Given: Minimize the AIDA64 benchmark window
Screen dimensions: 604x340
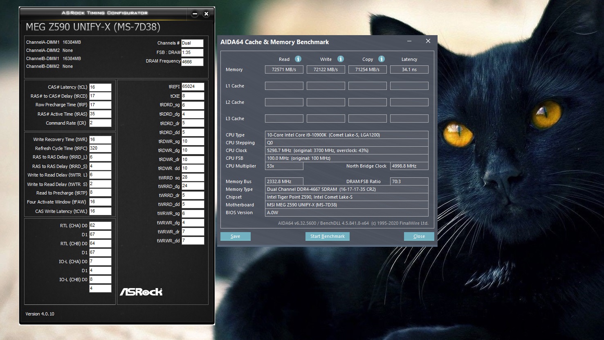Looking at the screenshot, I should click(409, 41).
